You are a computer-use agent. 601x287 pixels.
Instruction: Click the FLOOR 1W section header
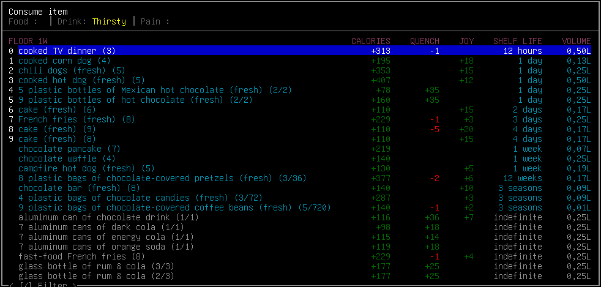pos(28,41)
